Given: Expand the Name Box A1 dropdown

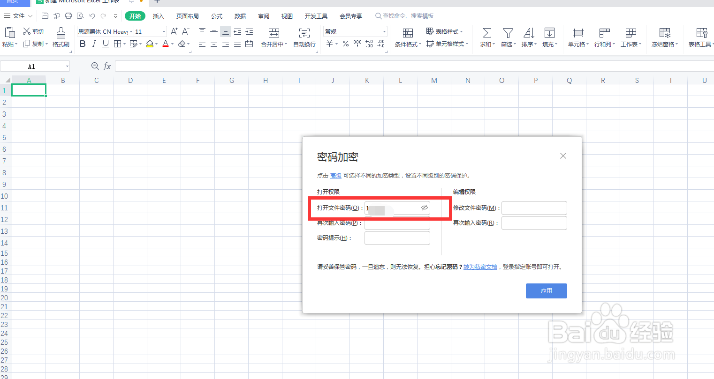Looking at the screenshot, I should click(67, 67).
